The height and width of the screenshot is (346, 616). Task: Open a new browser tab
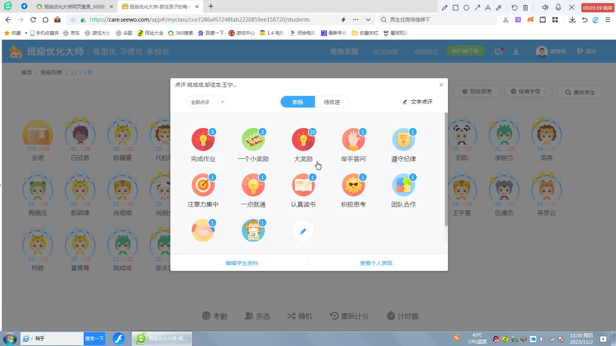tap(211, 6)
